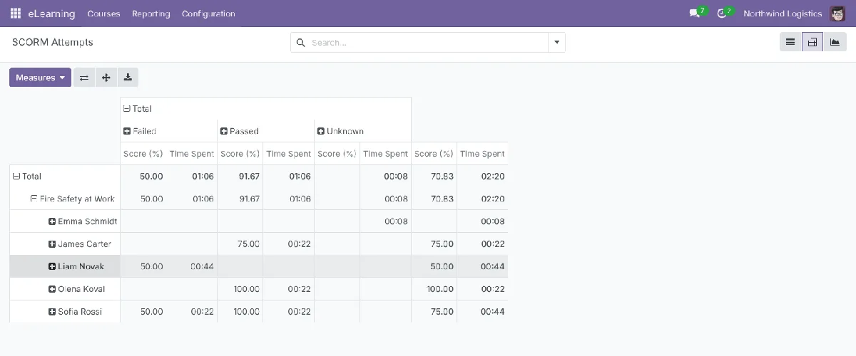This screenshot has width=856, height=356.
Task: Expand all pivot rows
Action: (106, 78)
